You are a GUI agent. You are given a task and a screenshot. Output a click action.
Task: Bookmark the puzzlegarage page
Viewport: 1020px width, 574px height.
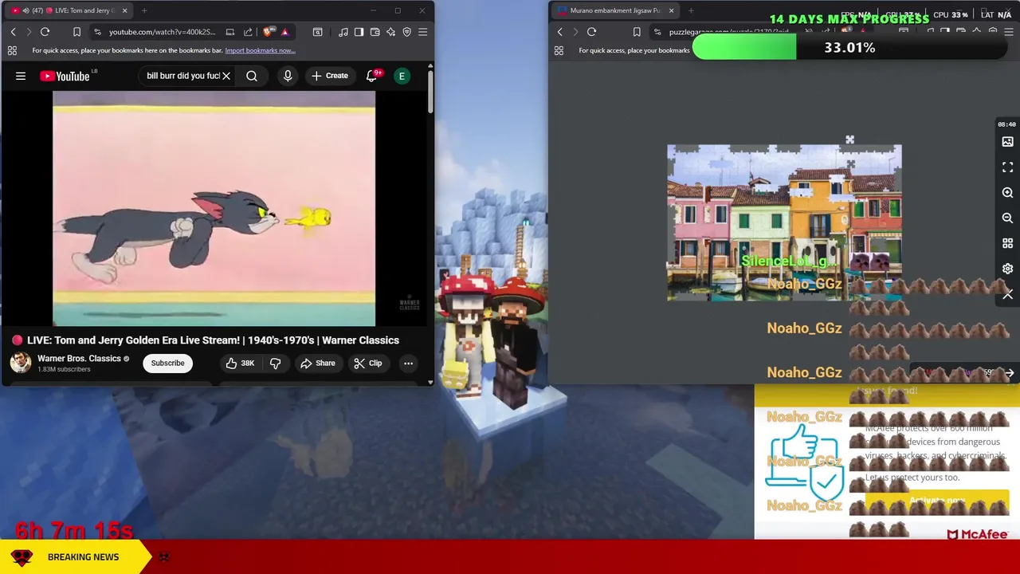pyautogui.click(x=637, y=32)
